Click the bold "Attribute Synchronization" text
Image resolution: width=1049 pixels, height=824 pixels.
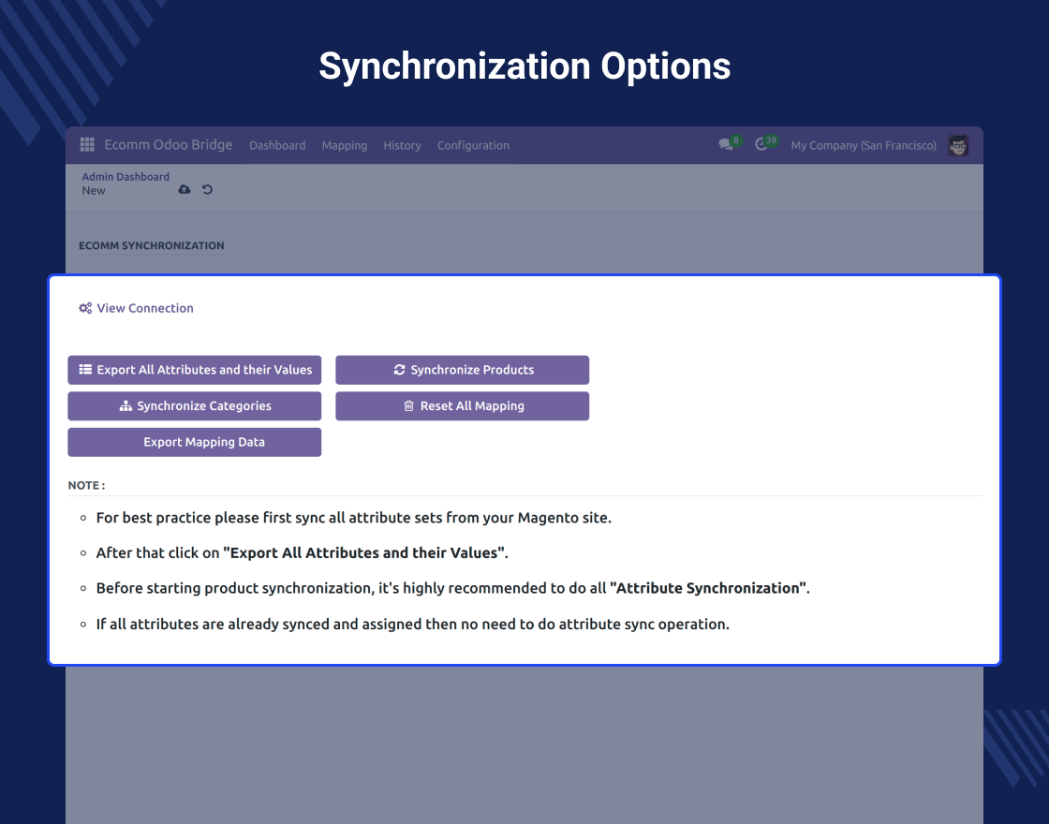[710, 588]
